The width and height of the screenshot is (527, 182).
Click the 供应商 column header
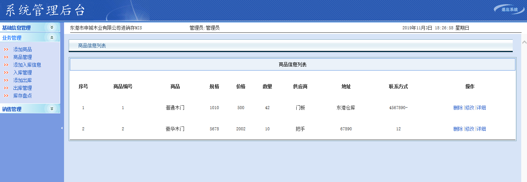(x=300, y=86)
